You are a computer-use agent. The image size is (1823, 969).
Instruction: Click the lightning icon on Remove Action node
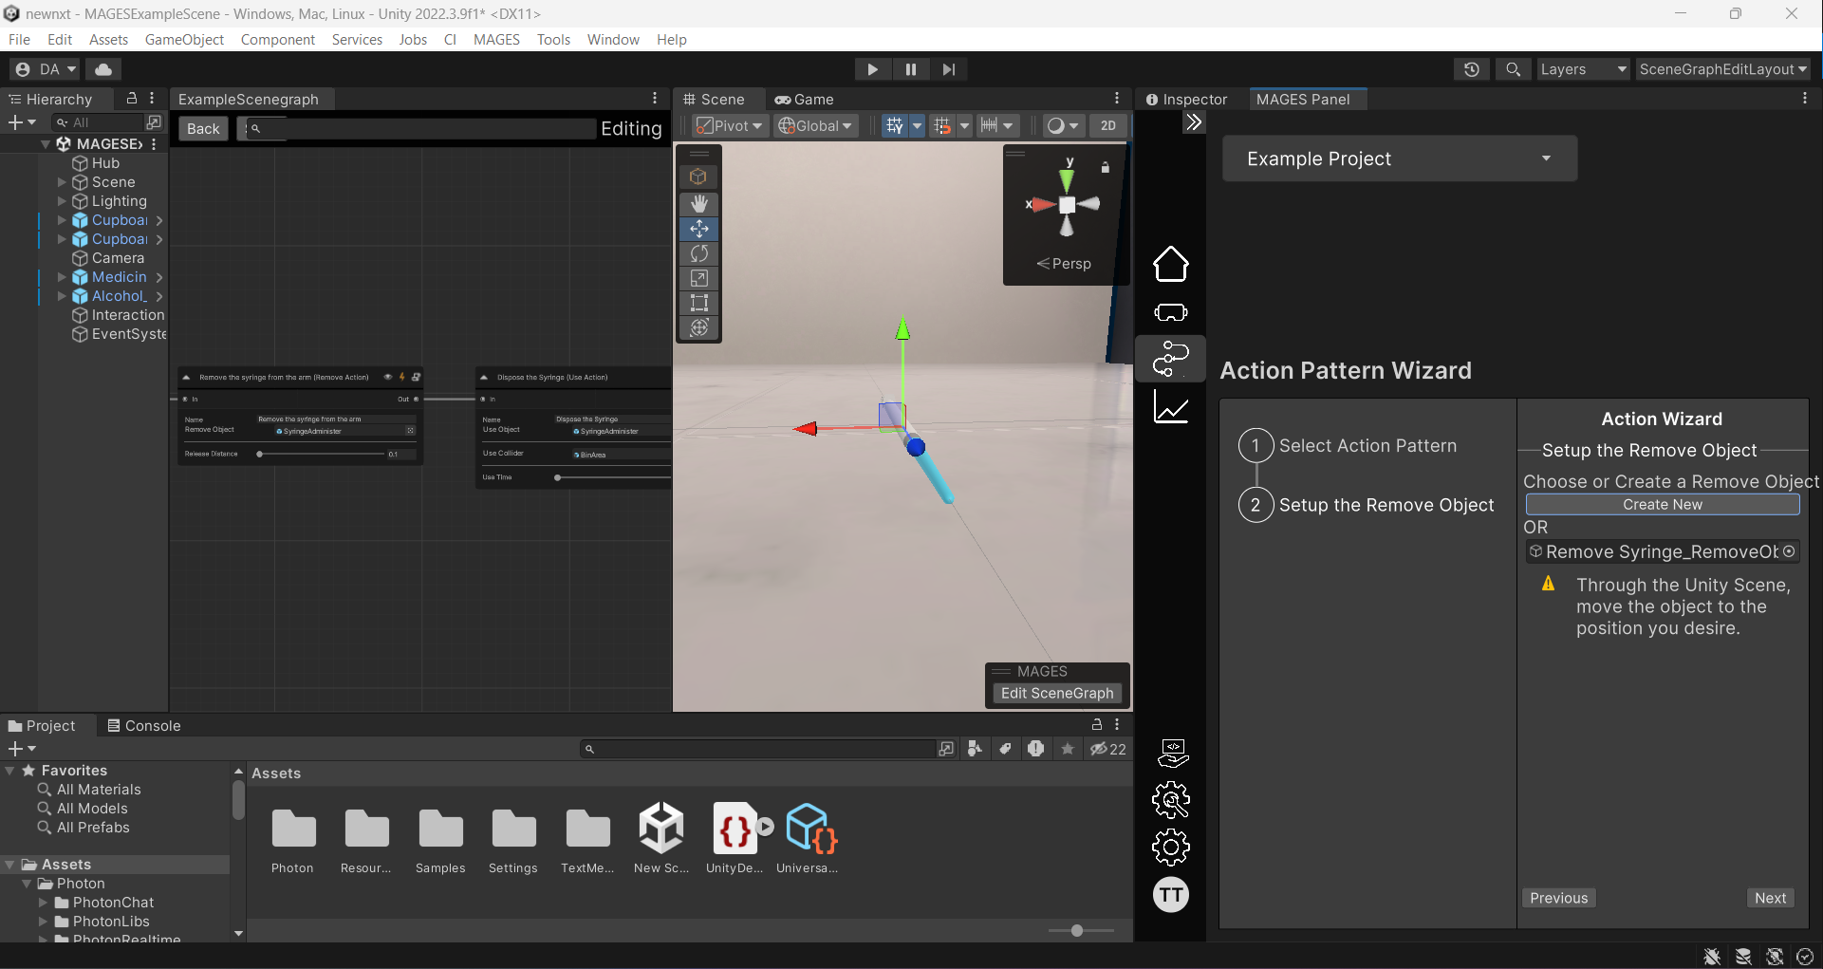tap(401, 377)
